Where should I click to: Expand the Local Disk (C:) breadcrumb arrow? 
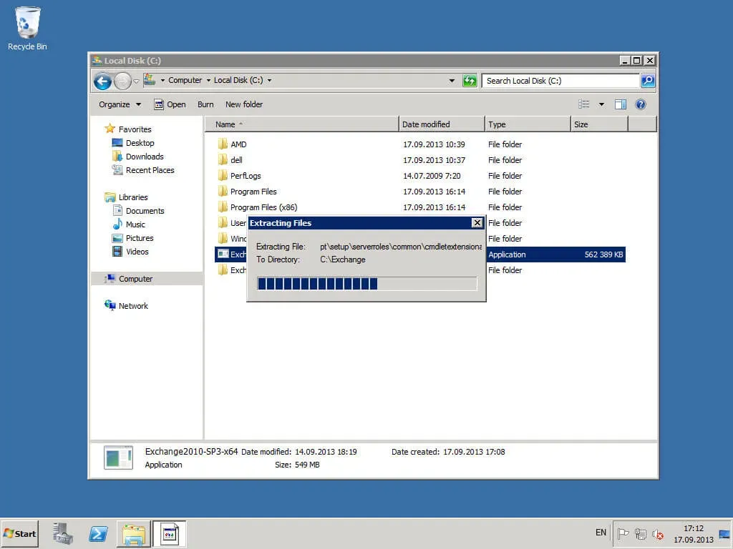click(x=269, y=80)
